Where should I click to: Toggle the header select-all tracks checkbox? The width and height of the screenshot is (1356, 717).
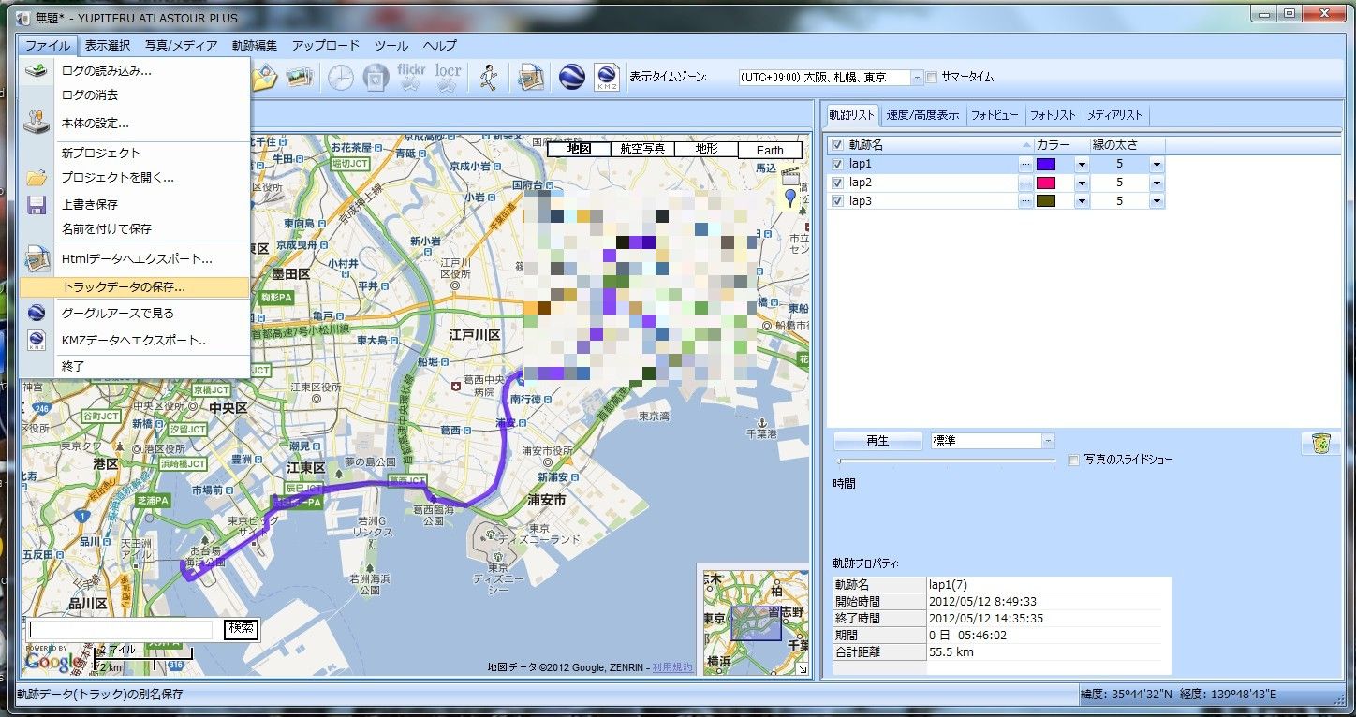click(x=837, y=145)
